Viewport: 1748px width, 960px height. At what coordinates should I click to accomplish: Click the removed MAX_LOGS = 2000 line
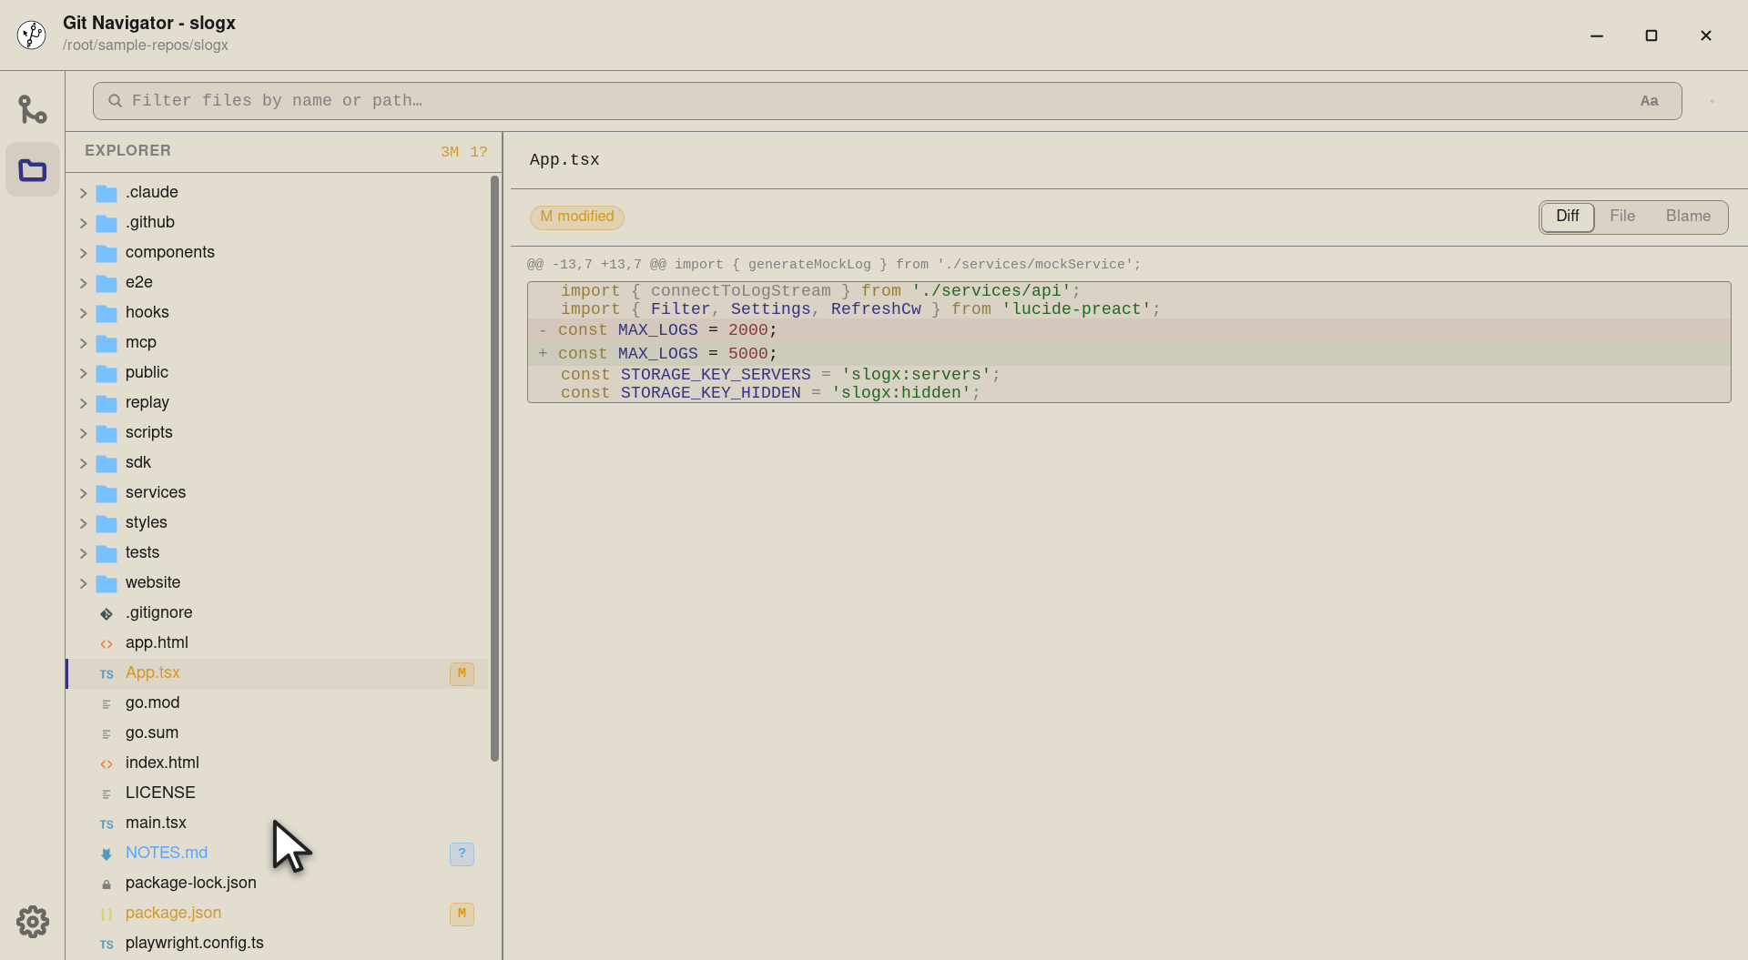click(1129, 330)
